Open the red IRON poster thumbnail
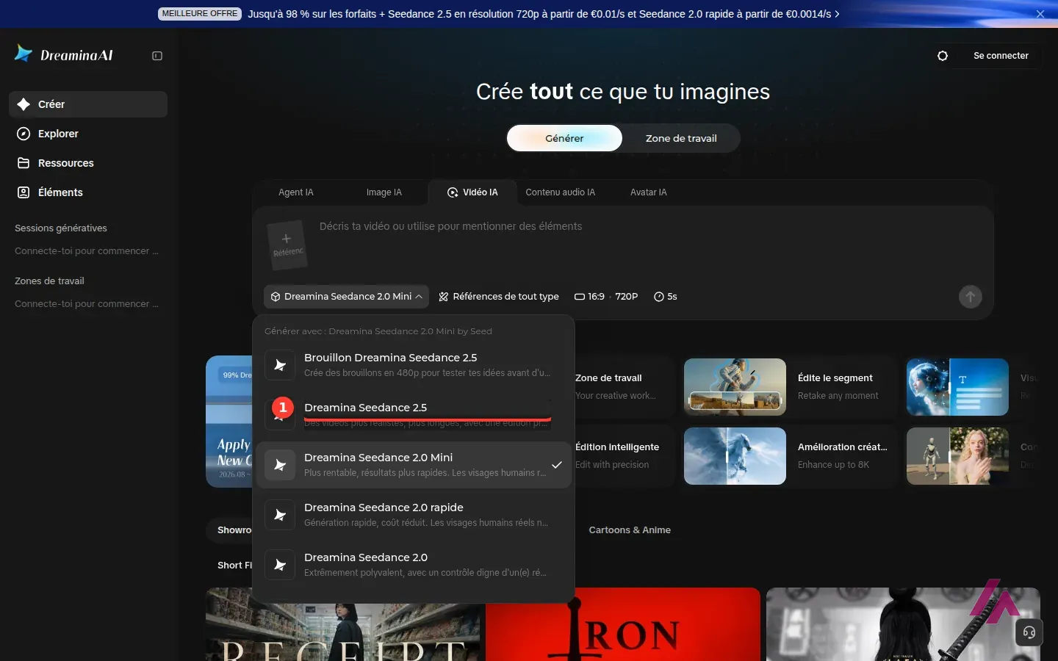This screenshot has width=1058, height=661. (623, 624)
